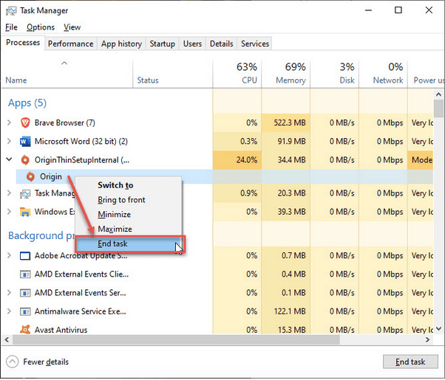Viewport: 445px width, 380px height.
Task: Click the Microsoft Word app icon
Action: [25, 141]
